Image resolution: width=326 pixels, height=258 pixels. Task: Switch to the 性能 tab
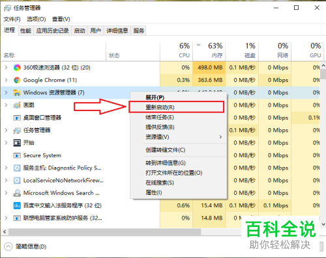pyautogui.click(x=25, y=31)
